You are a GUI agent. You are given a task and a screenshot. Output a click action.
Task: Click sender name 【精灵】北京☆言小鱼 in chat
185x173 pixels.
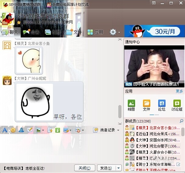tap(32, 44)
